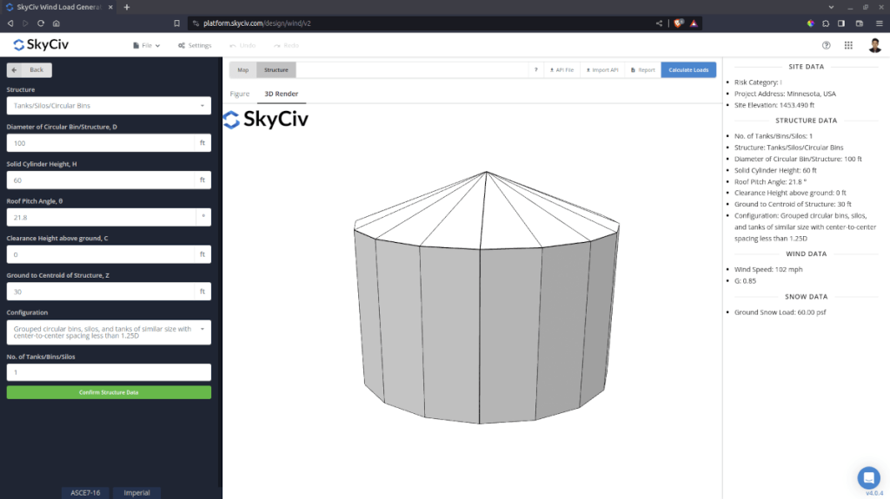Viewport: 890px width, 499px height.
Task: Toggle the Imperial unit system button
Action: point(136,493)
